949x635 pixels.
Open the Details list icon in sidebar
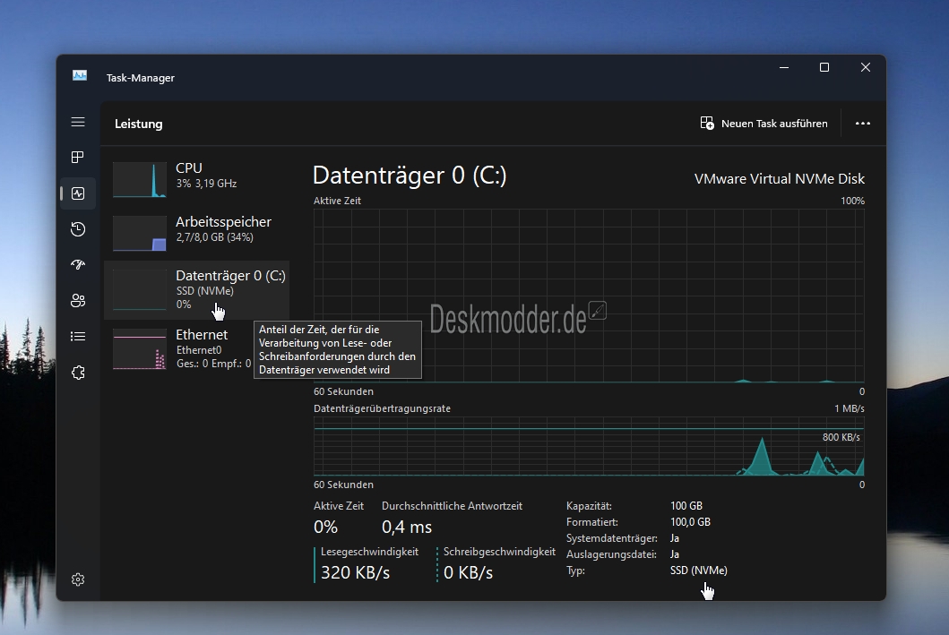pos(78,337)
